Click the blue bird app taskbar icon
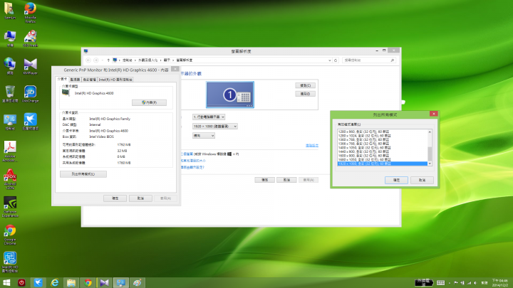Viewport: 513px width, 288px height. pyautogui.click(x=38, y=282)
